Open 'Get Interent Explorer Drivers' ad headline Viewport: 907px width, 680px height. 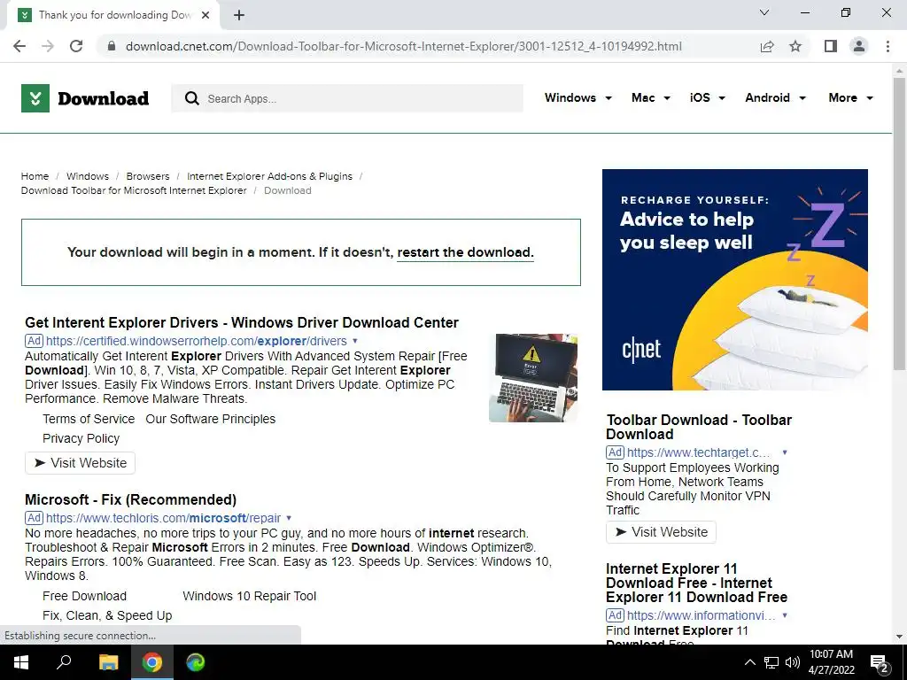(x=242, y=322)
